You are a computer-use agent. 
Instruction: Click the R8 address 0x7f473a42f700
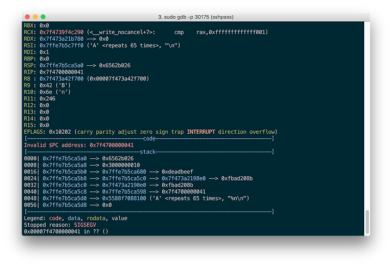pyautogui.click(x=62, y=79)
